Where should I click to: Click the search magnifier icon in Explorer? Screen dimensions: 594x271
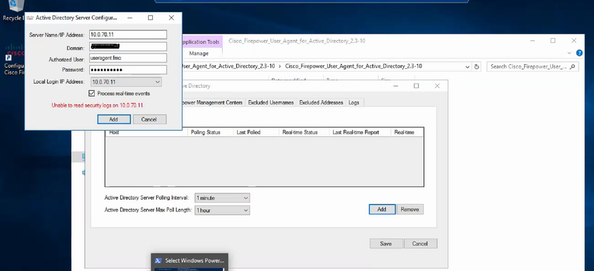click(x=573, y=67)
